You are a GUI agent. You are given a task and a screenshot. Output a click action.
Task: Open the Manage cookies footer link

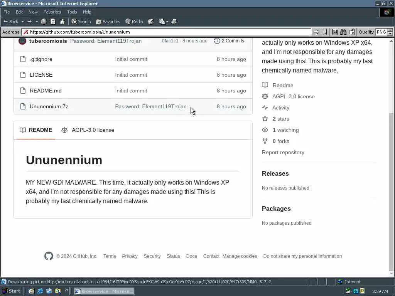point(240,256)
